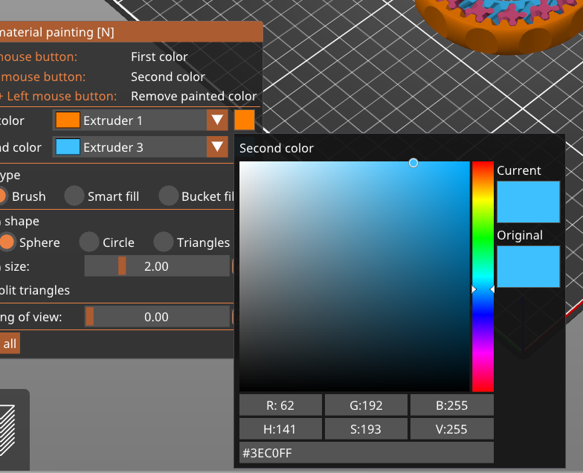Viewport: 583px width, 473px height.
Task: Click the brush size slider showing 2.00
Action: point(156,266)
